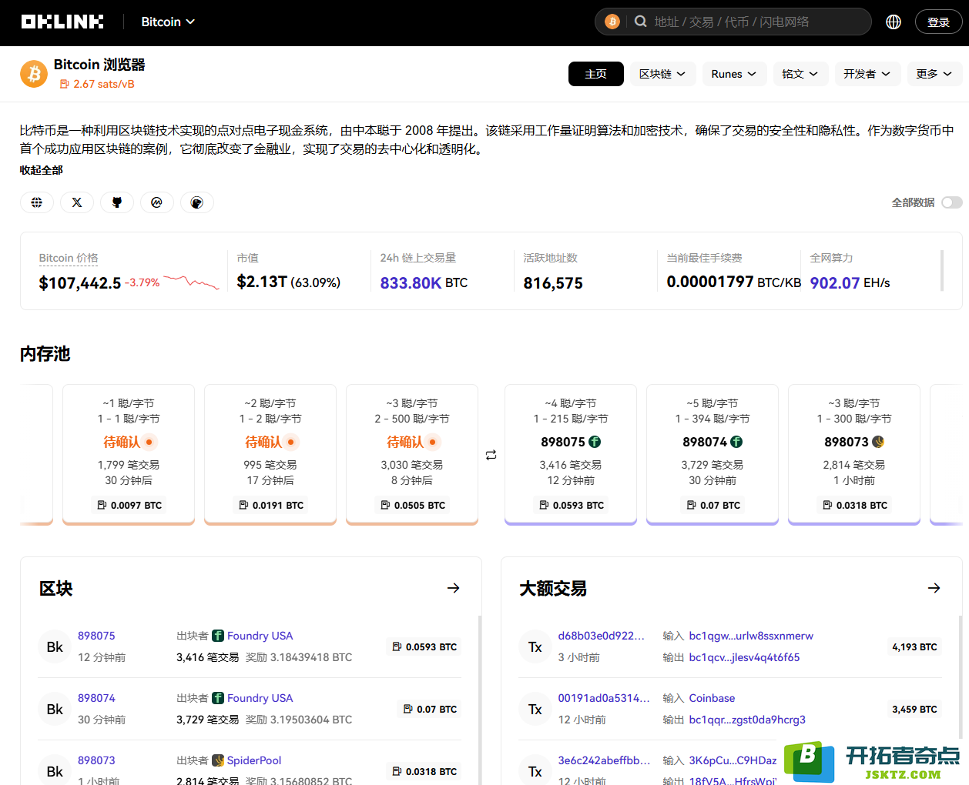Open block 898074 link in 区块 list
969x785 pixels.
point(96,698)
